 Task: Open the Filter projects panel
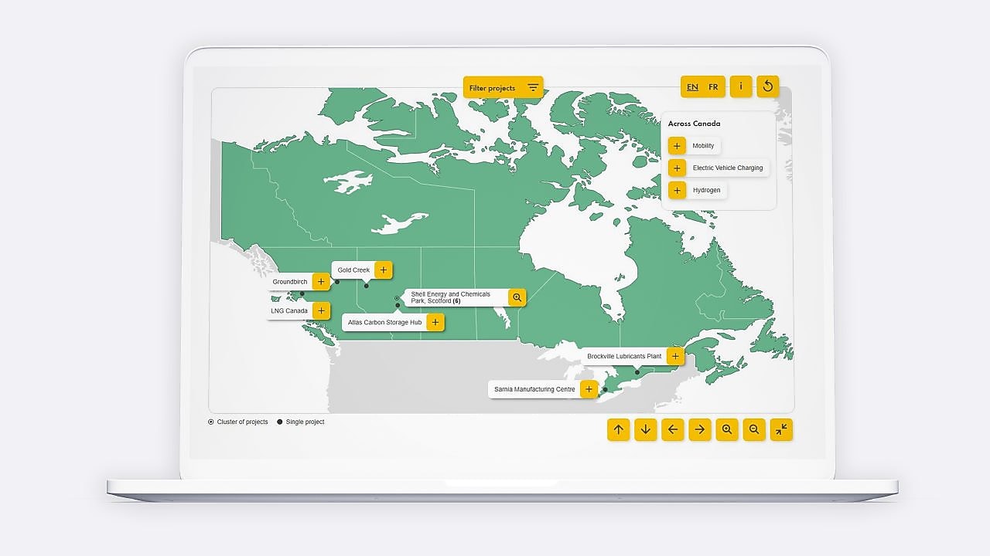tap(502, 86)
